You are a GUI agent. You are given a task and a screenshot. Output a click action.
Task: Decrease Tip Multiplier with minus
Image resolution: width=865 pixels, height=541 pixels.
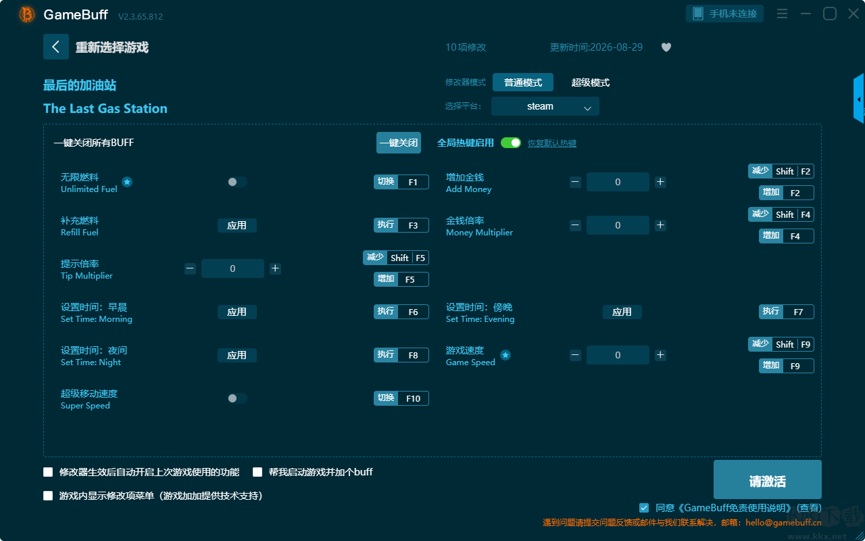click(x=190, y=268)
